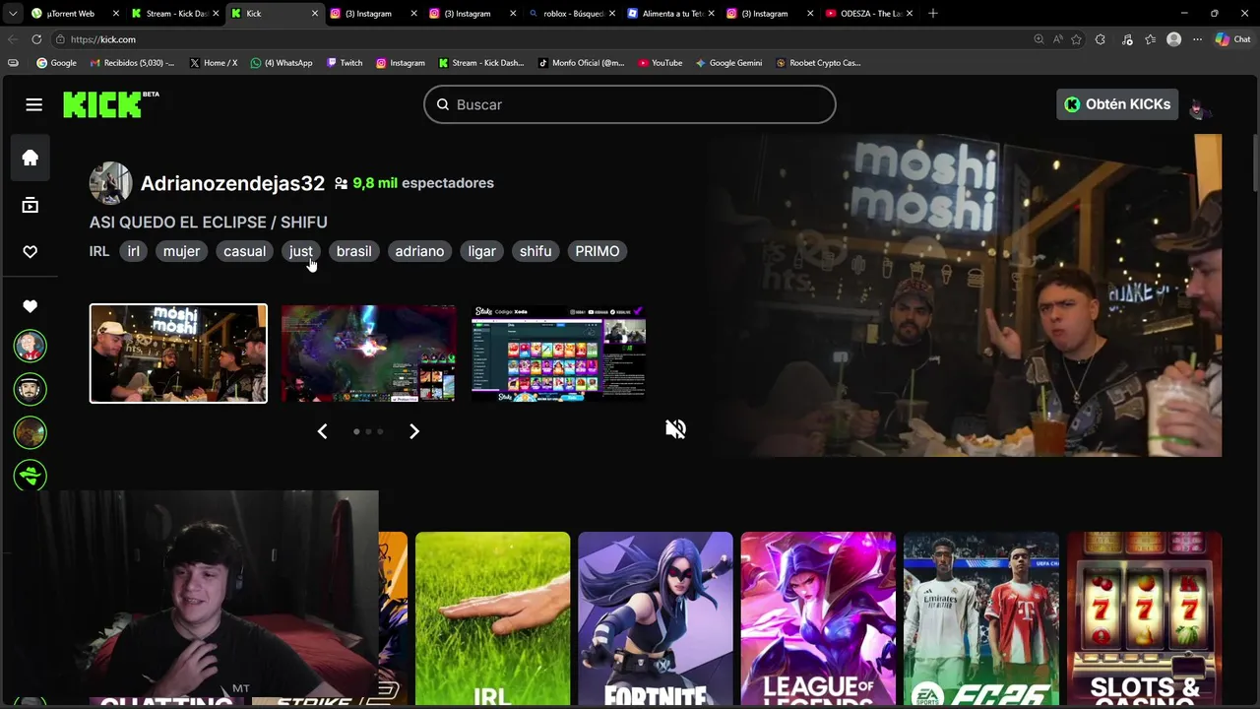Image resolution: width=1260 pixels, height=709 pixels.
Task: Open the Roobet Crypto Casino bookmark
Action: (x=818, y=63)
